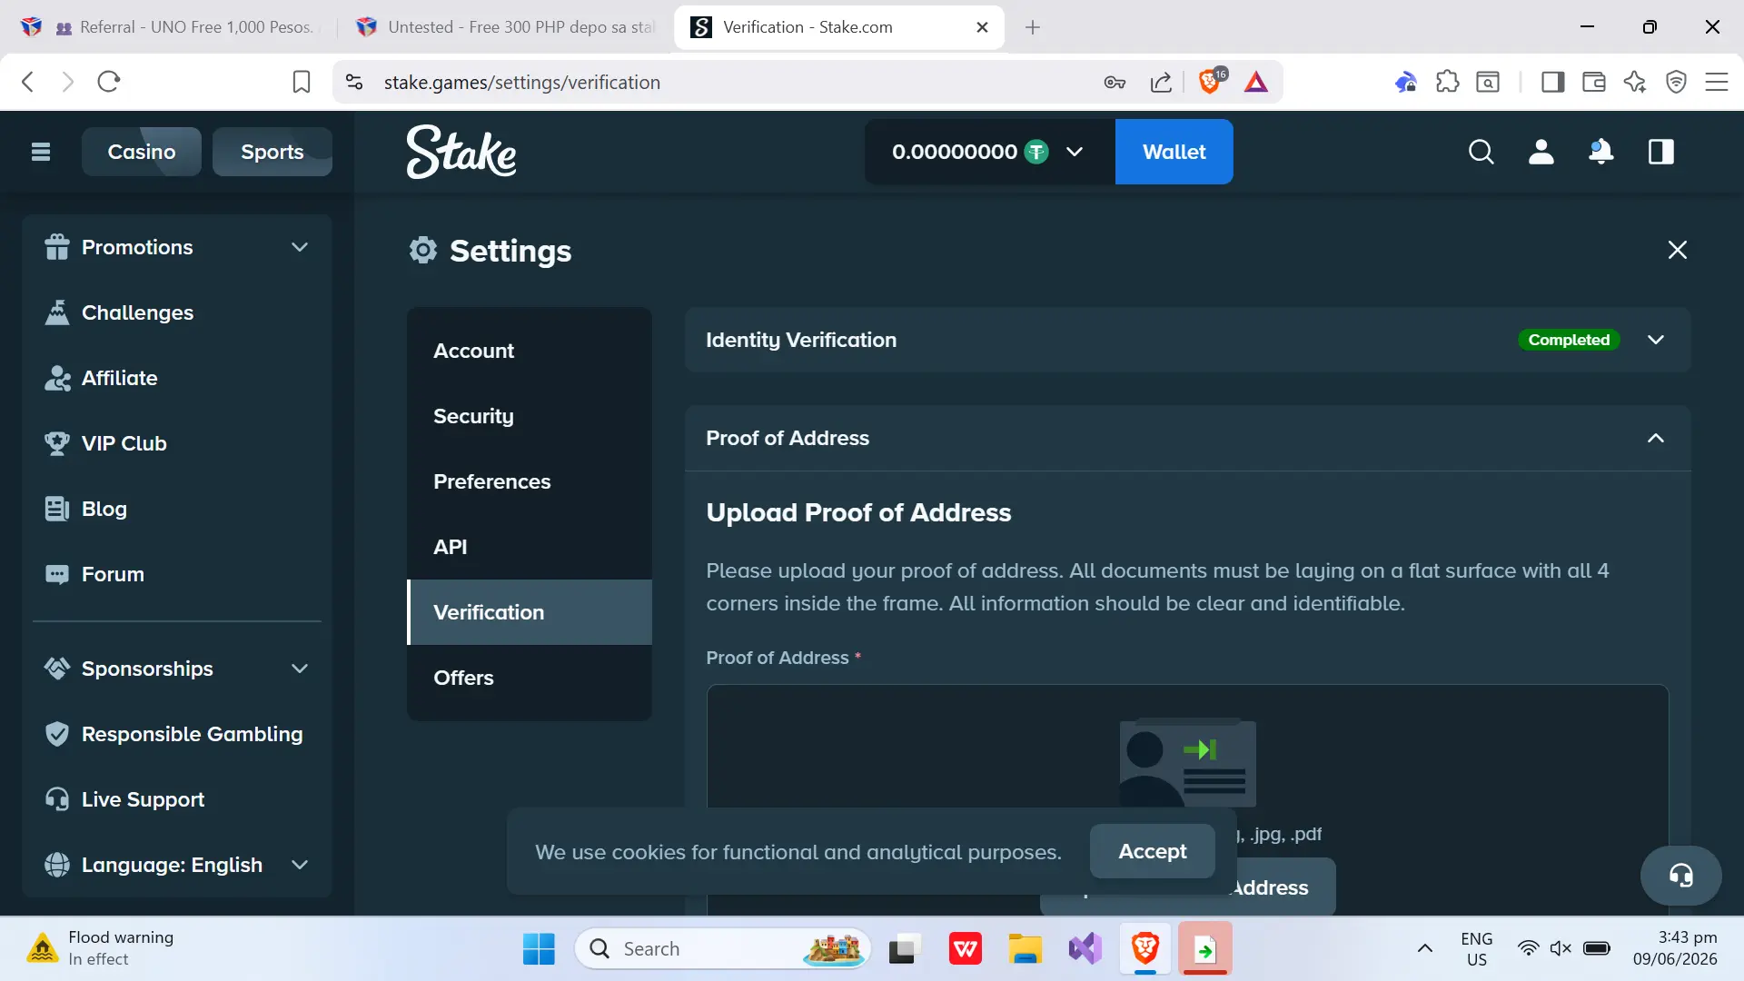Click the address bar URL
This screenshot has height=981, width=1744.
click(521, 82)
